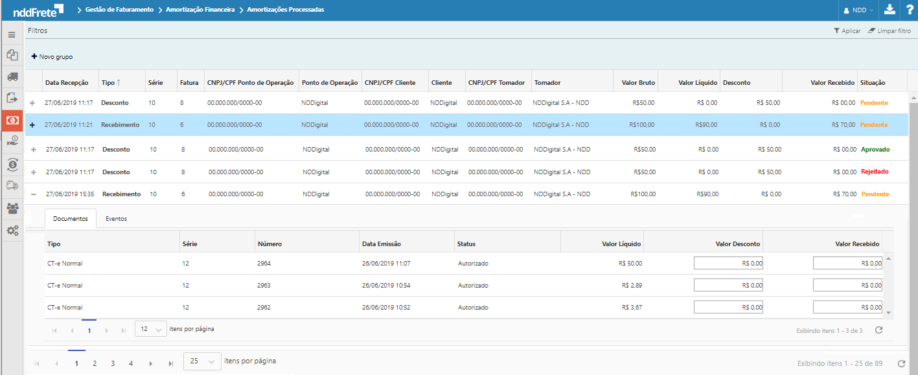This screenshot has height=375, width=918.
Task: Click Valor Desconto field for document 2964
Action: pos(728,264)
